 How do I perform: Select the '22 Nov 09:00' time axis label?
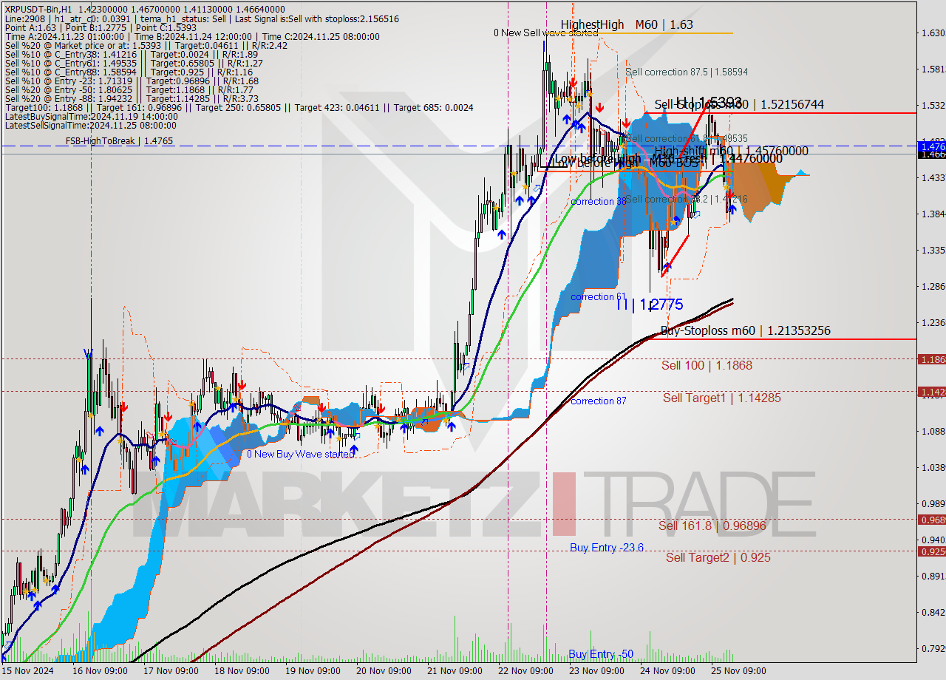525,671
